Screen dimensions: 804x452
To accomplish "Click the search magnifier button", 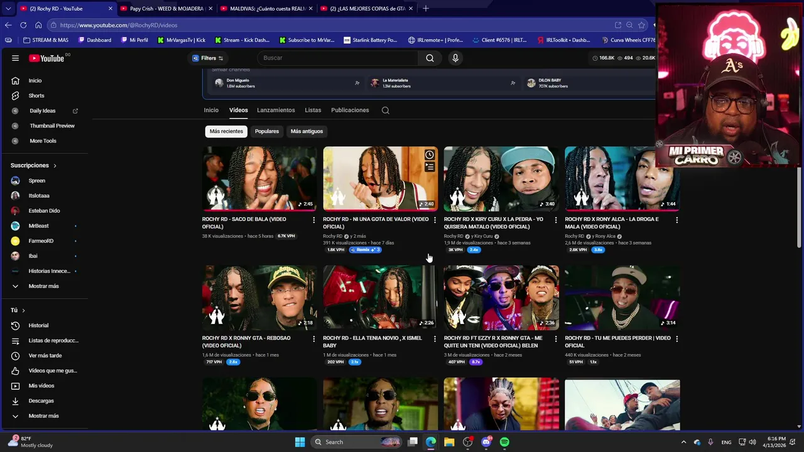I will (430, 58).
